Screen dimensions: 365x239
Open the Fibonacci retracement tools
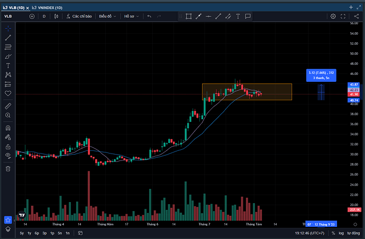click(8, 47)
